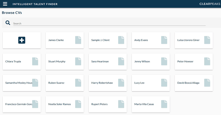Viewport: 221px width, 115px height.
Task: Open Ruben Suarez's name text
Action: (56, 83)
